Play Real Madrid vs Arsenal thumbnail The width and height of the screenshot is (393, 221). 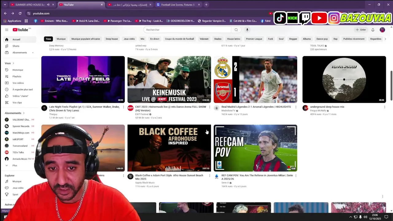point(255,79)
